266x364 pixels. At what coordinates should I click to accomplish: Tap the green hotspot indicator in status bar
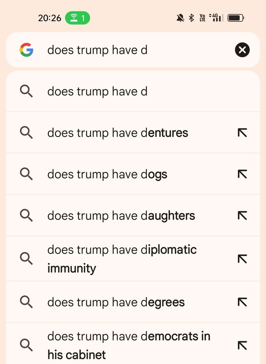pyautogui.click(x=78, y=18)
